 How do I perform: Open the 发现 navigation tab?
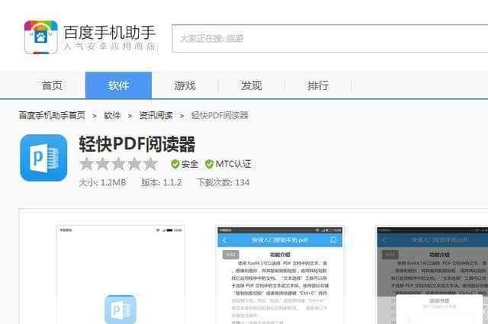(251, 85)
